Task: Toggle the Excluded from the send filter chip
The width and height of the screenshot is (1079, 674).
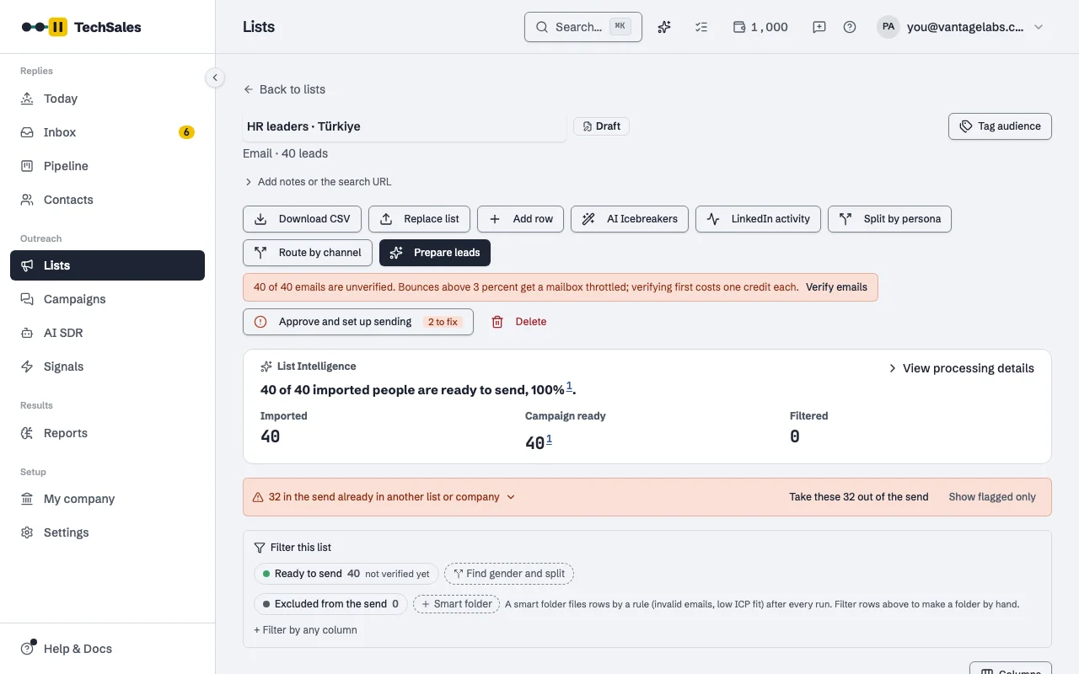Action: [x=330, y=604]
